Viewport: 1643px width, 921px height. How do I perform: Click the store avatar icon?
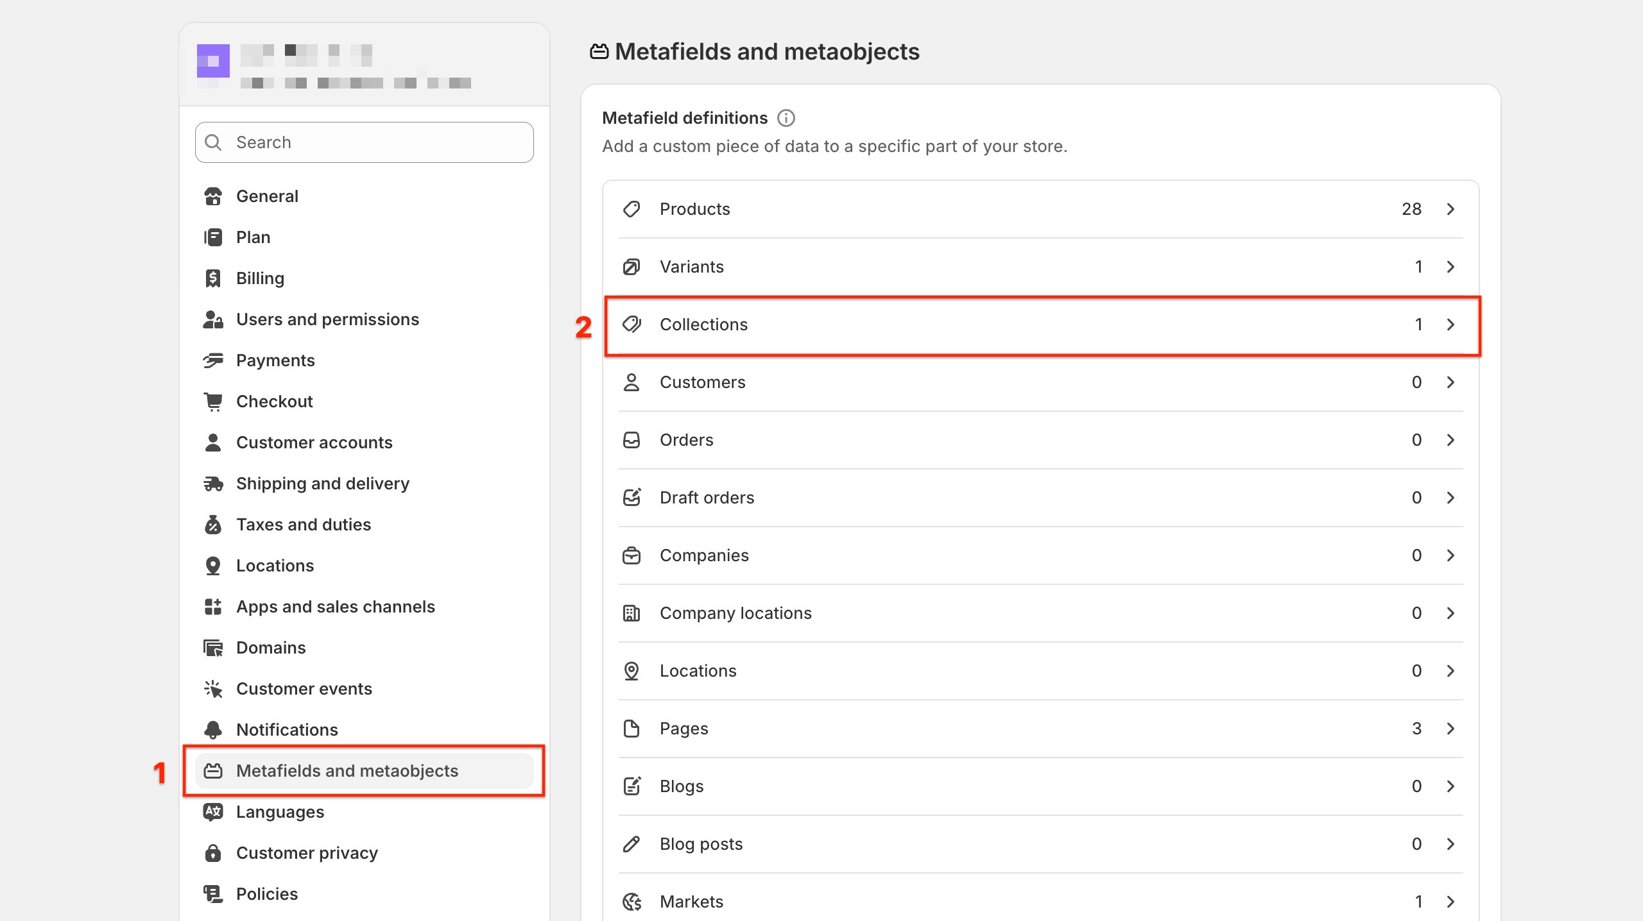(213, 61)
